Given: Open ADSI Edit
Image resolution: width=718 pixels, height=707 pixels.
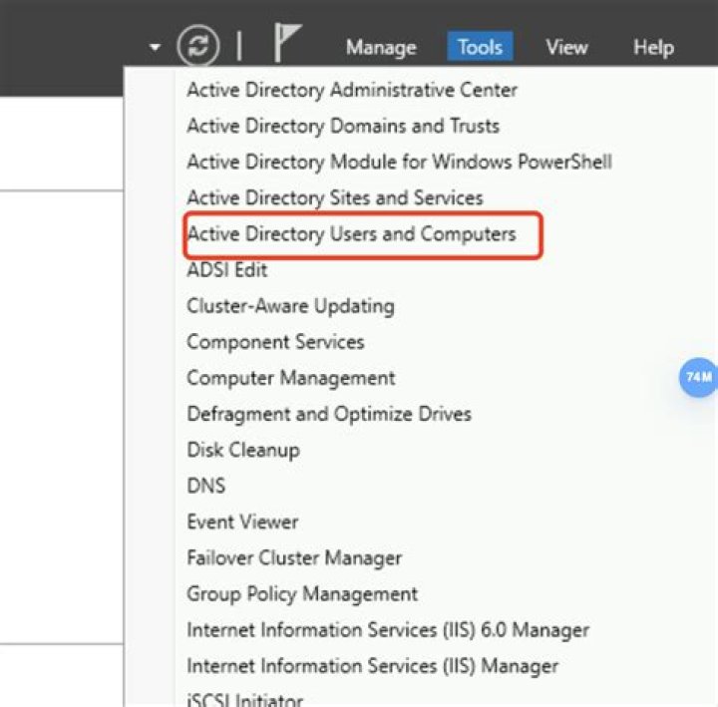Looking at the screenshot, I should point(226,269).
